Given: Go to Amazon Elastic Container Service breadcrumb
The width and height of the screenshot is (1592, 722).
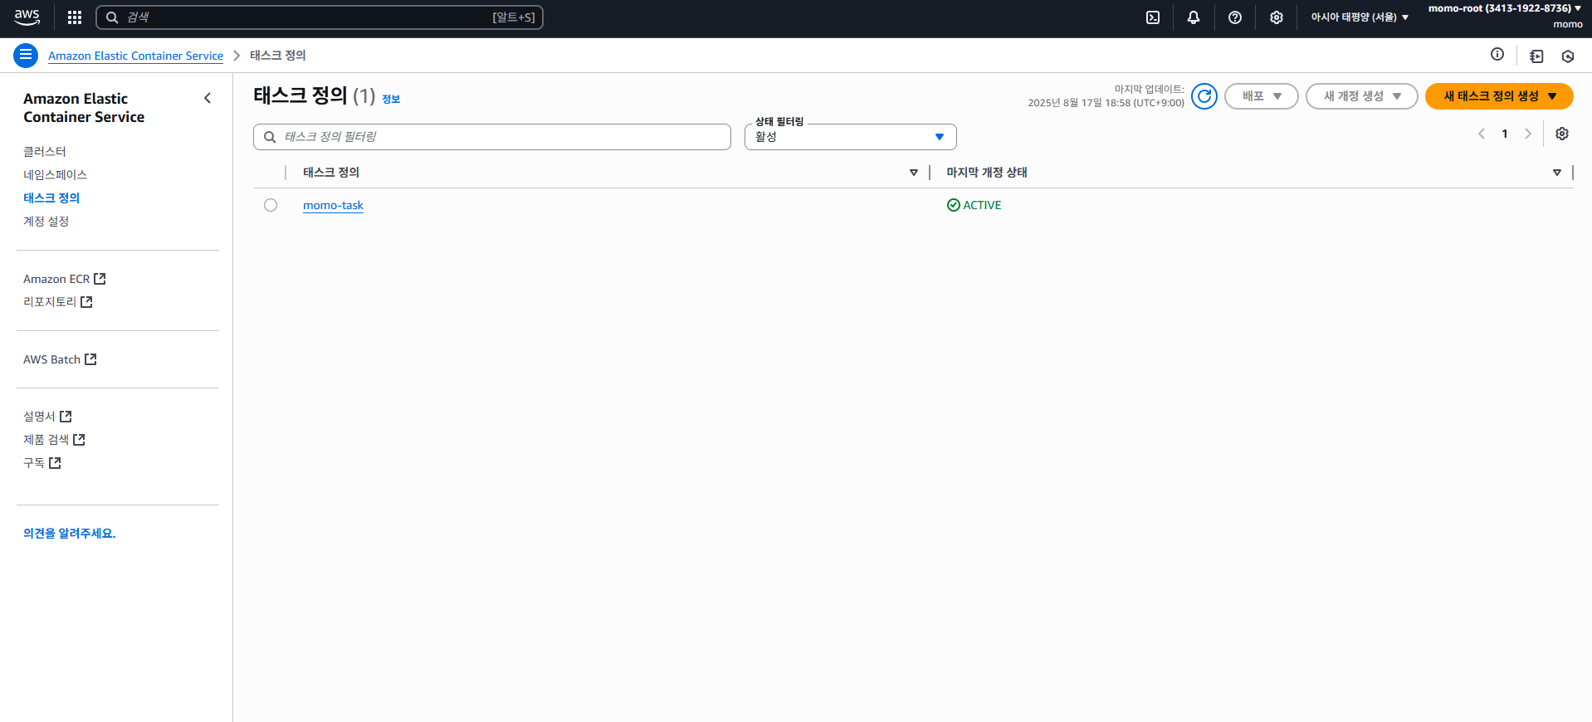Looking at the screenshot, I should tap(135, 56).
